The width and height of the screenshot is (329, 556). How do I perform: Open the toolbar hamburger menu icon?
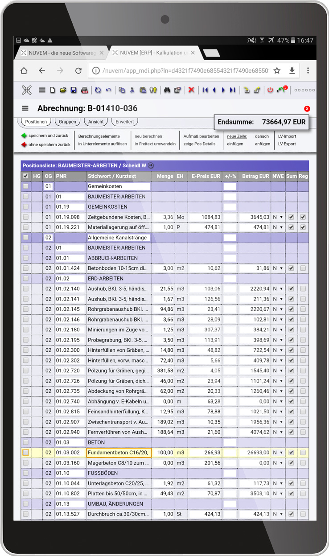click(42, 90)
